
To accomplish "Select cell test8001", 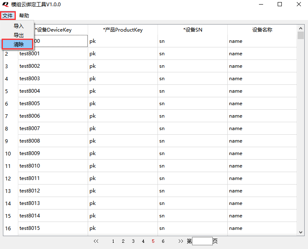I will click(53, 54).
